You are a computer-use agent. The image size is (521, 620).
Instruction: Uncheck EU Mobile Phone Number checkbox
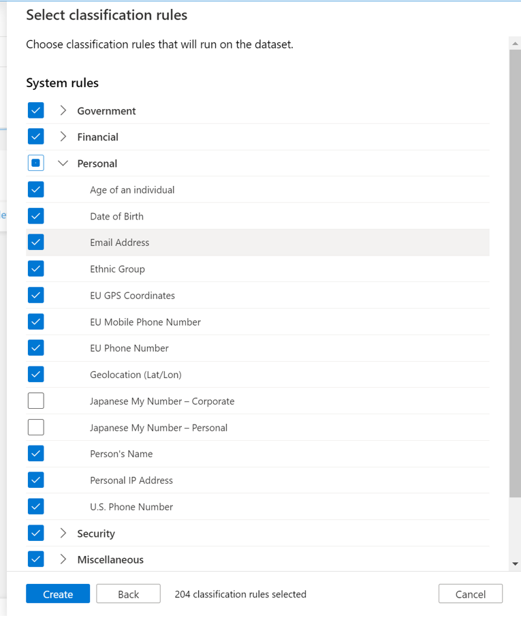(35, 322)
